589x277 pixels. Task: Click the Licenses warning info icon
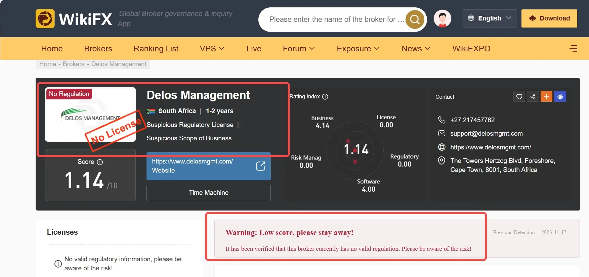[x=58, y=264]
